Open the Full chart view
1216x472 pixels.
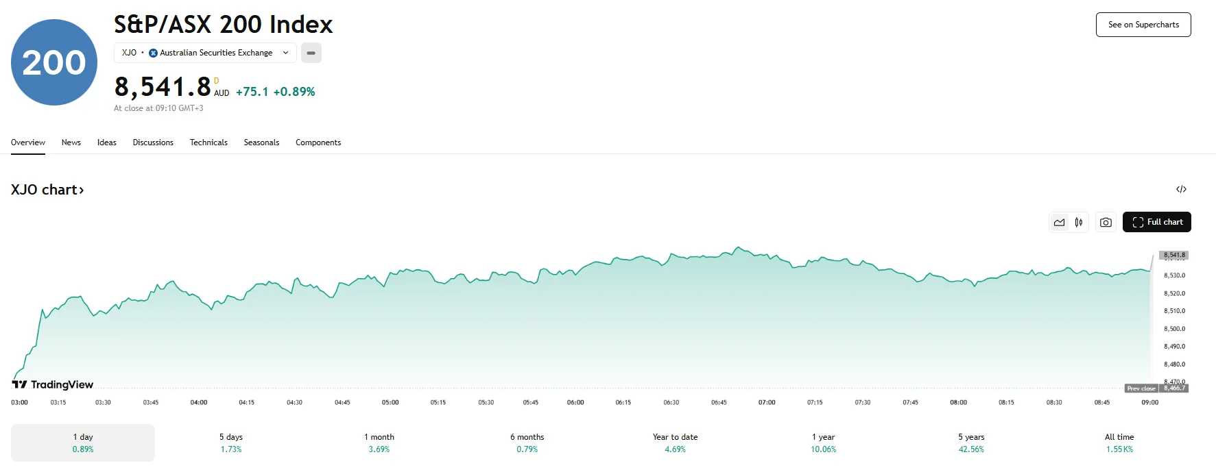coord(1156,221)
